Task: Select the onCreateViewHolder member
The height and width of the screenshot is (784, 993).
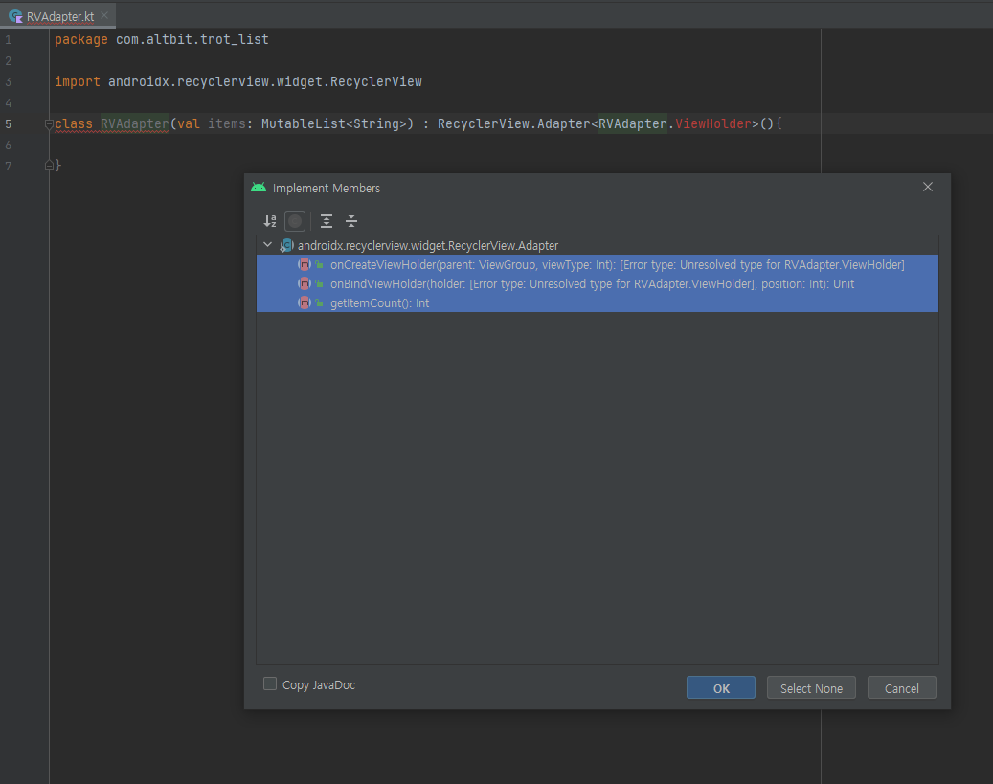Action: [598, 265]
